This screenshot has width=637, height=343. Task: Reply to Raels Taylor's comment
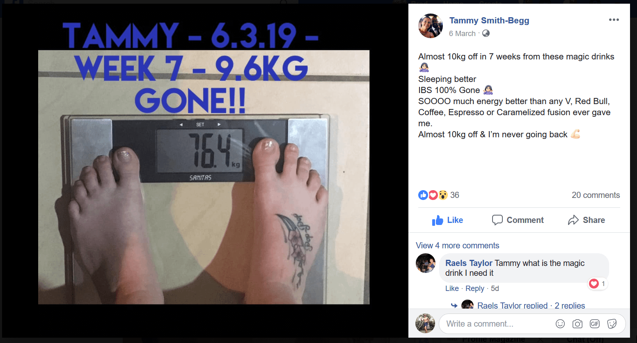coord(474,288)
